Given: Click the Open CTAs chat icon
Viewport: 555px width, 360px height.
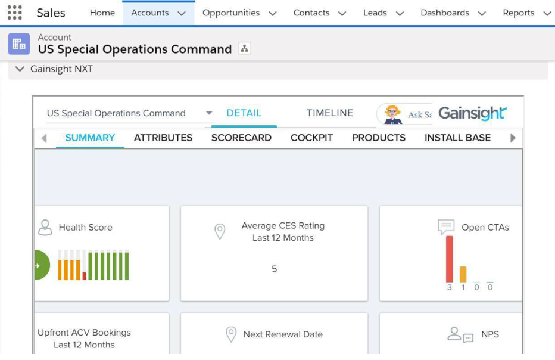Looking at the screenshot, I should pos(446,227).
